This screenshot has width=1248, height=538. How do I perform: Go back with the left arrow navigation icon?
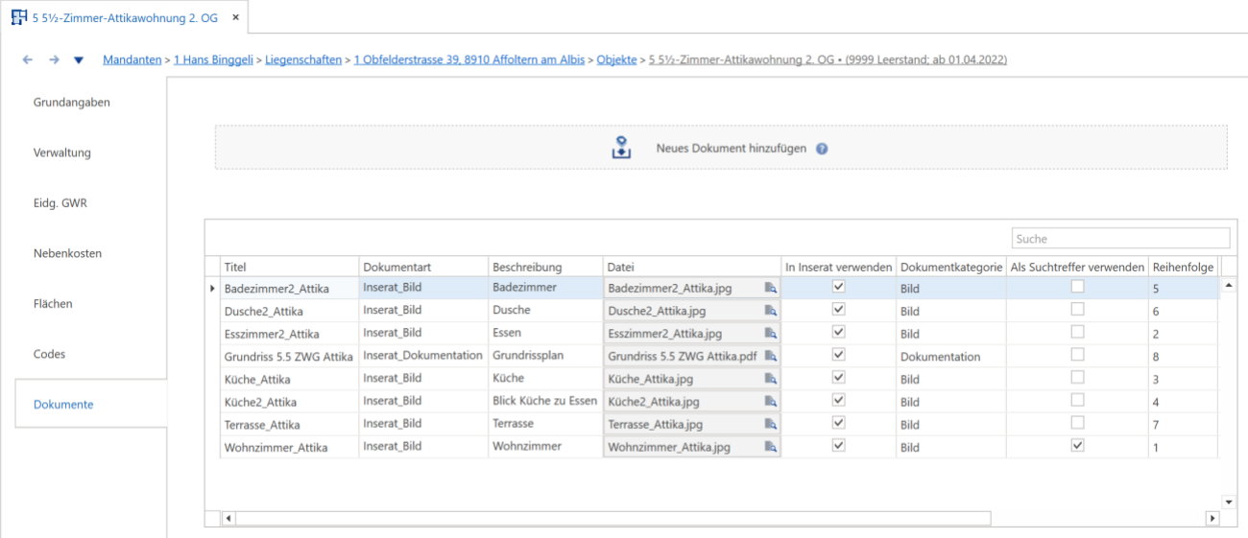[27, 59]
